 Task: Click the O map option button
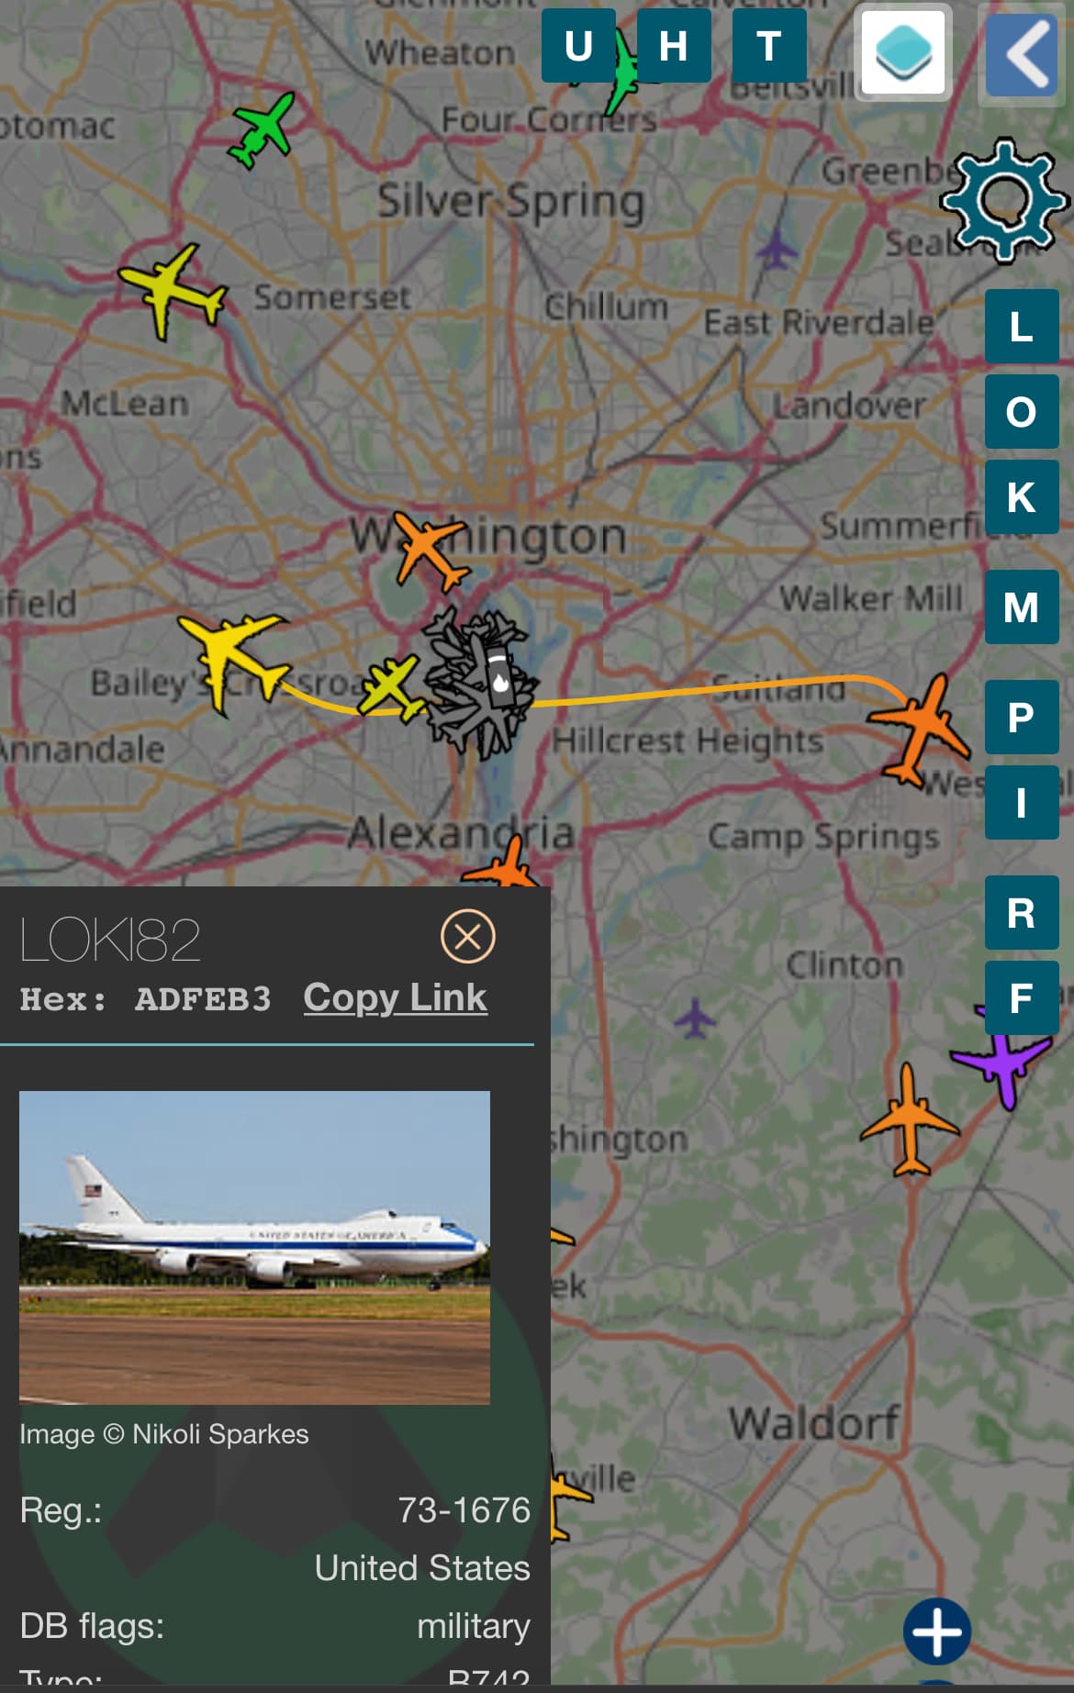1022,412
